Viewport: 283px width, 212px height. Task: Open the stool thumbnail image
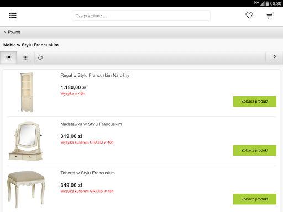pyautogui.click(x=26, y=189)
